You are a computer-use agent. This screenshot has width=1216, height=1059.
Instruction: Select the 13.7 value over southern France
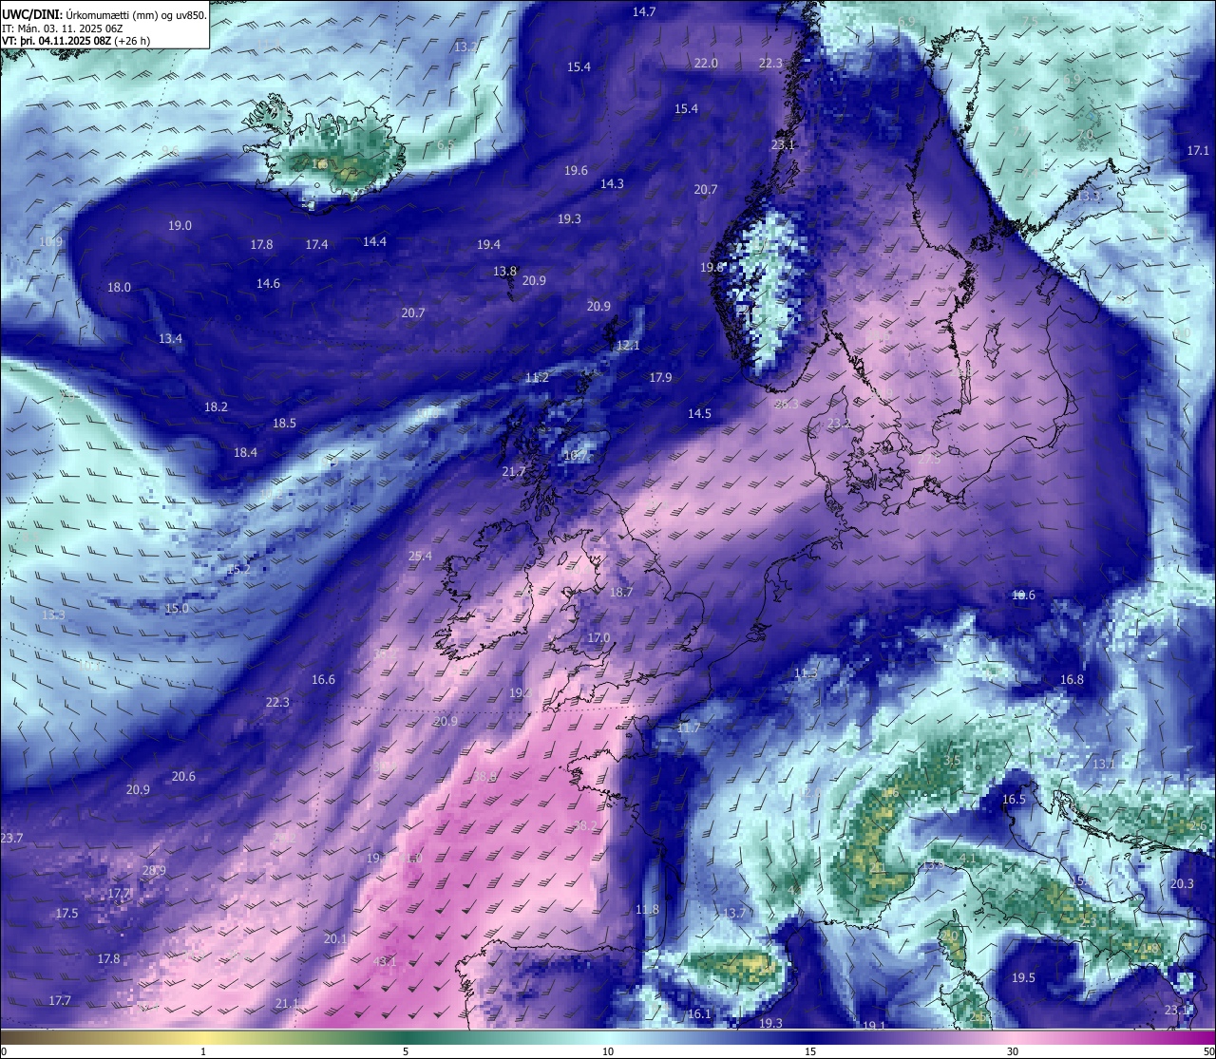734,914
